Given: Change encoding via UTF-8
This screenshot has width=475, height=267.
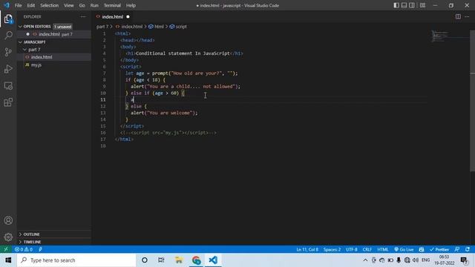Looking at the screenshot, I should [x=352, y=249].
